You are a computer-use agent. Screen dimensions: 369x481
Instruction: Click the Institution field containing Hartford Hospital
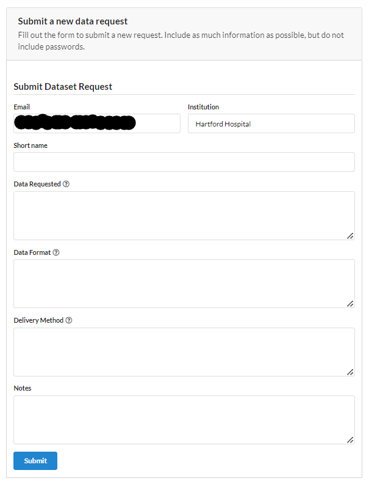tap(271, 123)
